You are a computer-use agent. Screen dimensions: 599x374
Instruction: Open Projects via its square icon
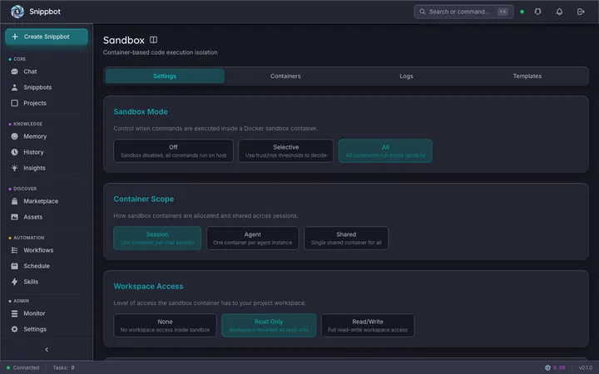pos(14,103)
